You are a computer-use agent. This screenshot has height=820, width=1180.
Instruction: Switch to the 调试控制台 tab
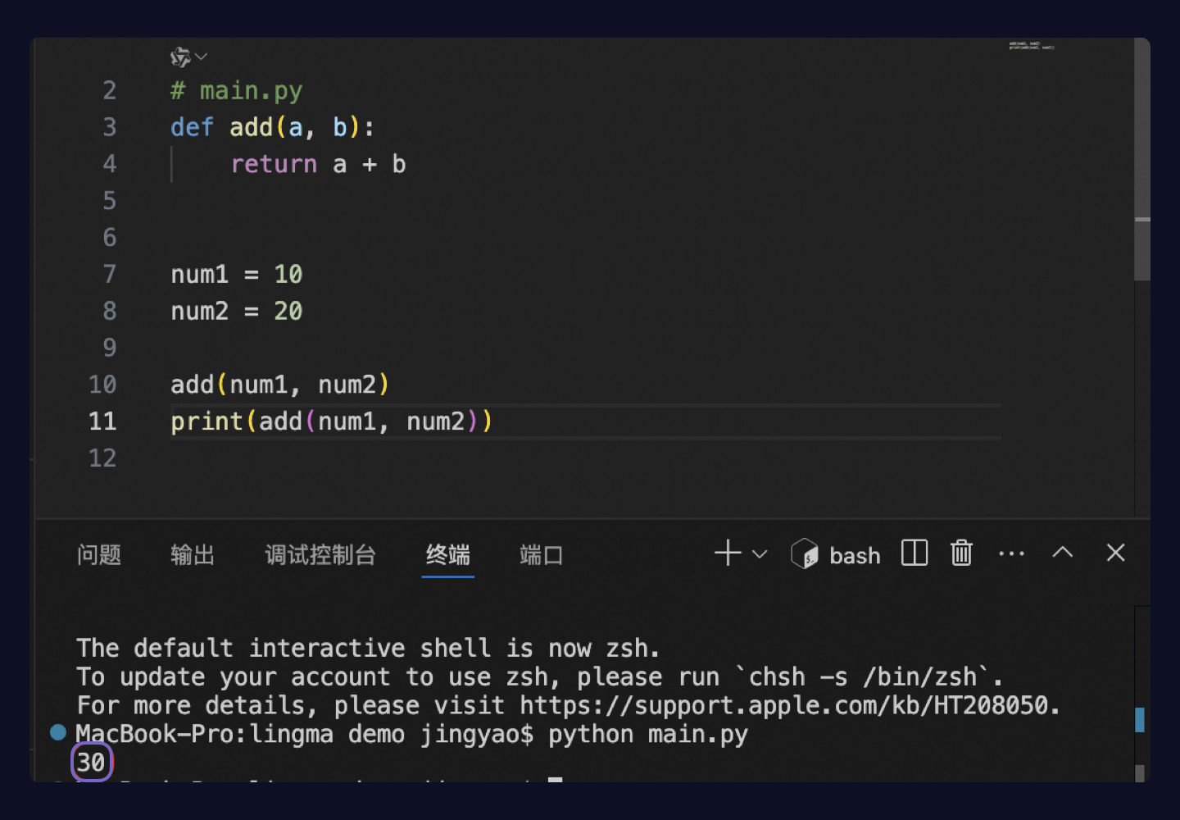coord(320,555)
